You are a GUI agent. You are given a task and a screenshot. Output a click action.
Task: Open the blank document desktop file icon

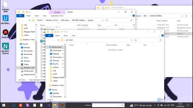(5, 4)
